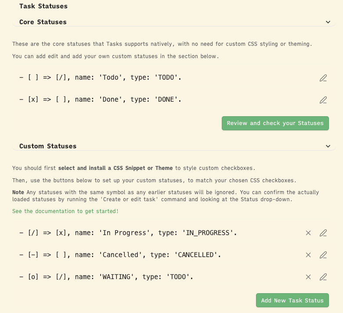The width and height of the screenshot is (343, 313).
Task: Click 'Review and check your Statuses' button
Action: pos(275,123)
